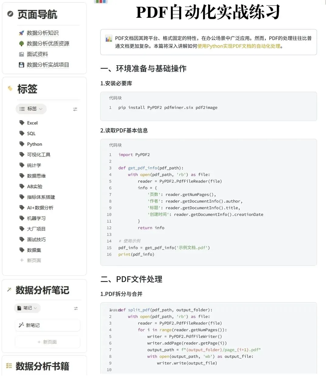Click the tag icon next to SQL
The width and height of the screenshot is (326, 380).
tap(22, 133)
